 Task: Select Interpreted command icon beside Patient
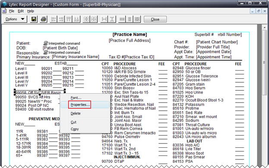45,43
